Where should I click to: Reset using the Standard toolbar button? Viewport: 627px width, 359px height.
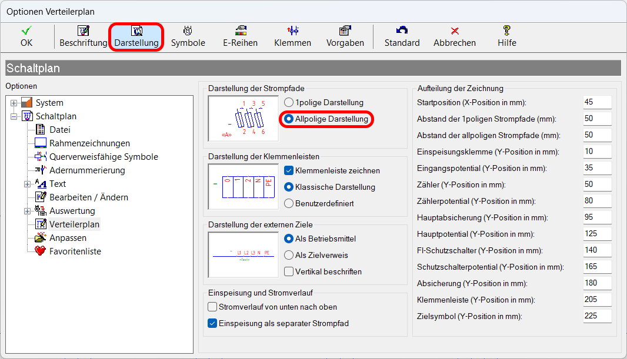tap(402, 36)
